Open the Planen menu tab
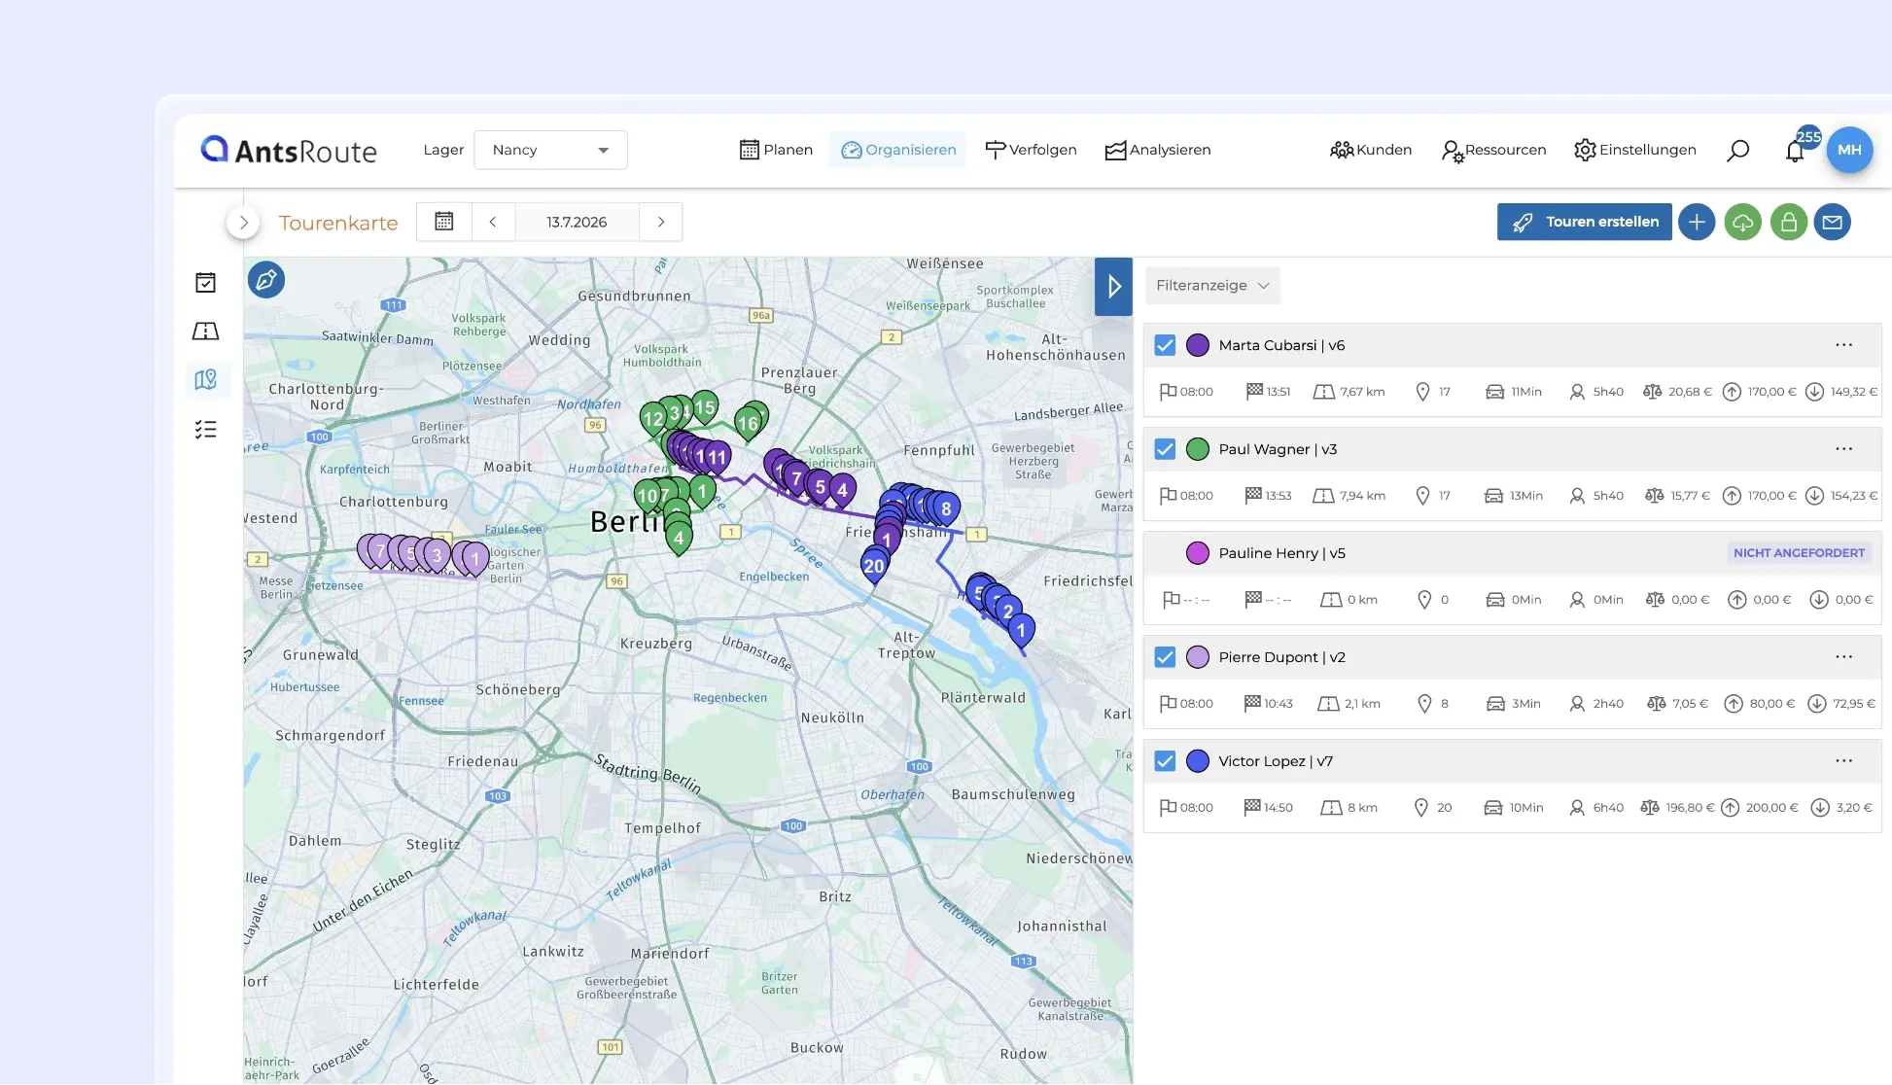This screenshot has height=1085, width=1892. 776,150
